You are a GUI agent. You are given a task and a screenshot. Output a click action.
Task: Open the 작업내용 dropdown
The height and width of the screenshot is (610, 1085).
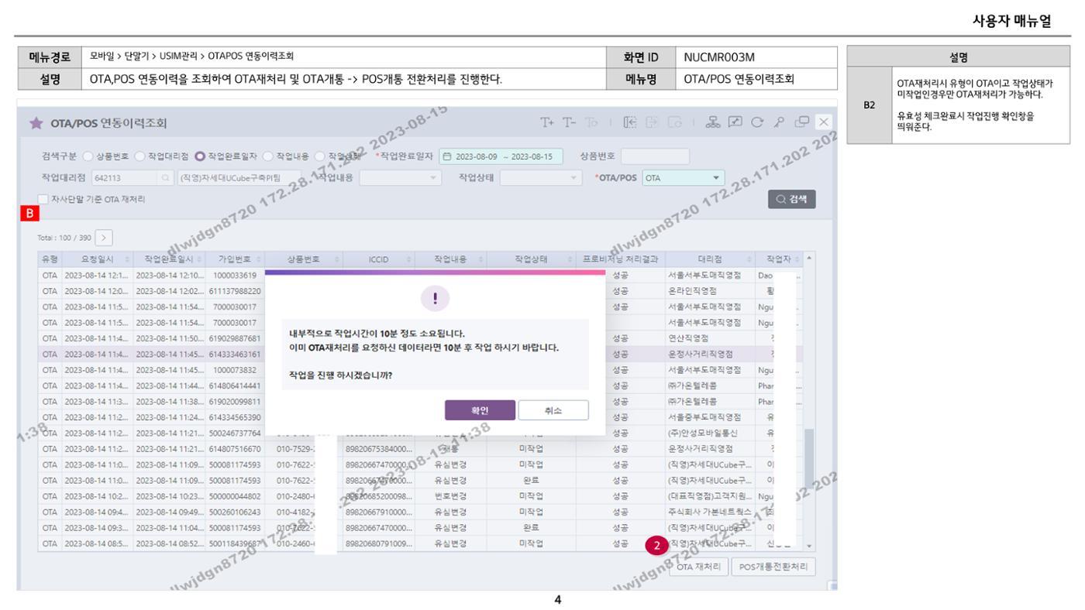[x=400, y=178]
